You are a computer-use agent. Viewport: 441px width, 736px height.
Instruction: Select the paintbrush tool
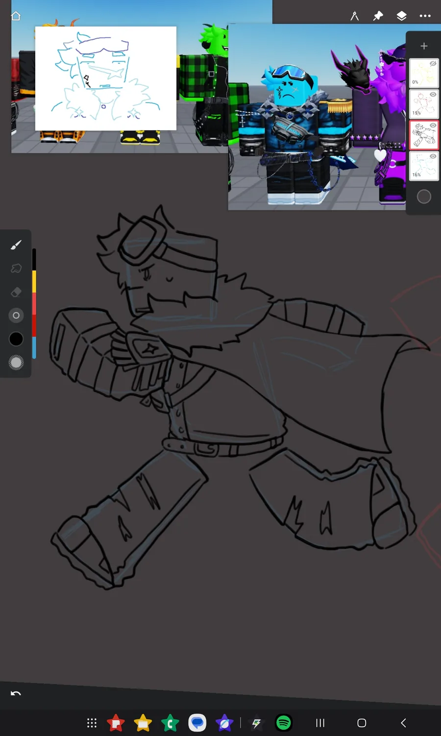[16, 245]
